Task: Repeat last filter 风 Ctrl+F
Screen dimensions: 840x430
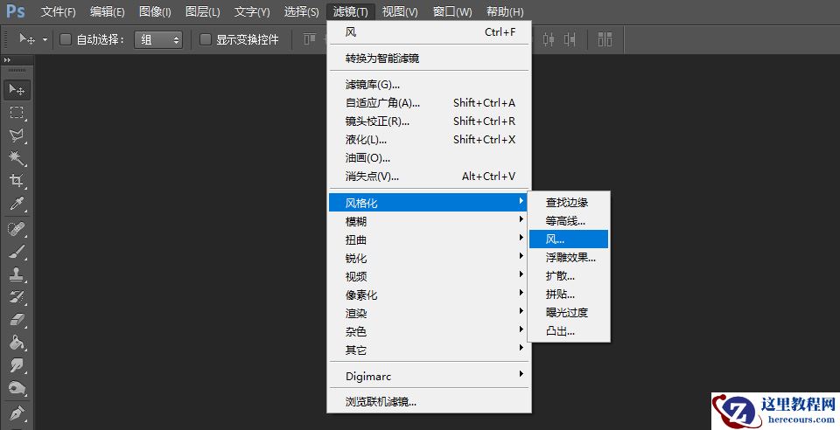Action: 430,32
